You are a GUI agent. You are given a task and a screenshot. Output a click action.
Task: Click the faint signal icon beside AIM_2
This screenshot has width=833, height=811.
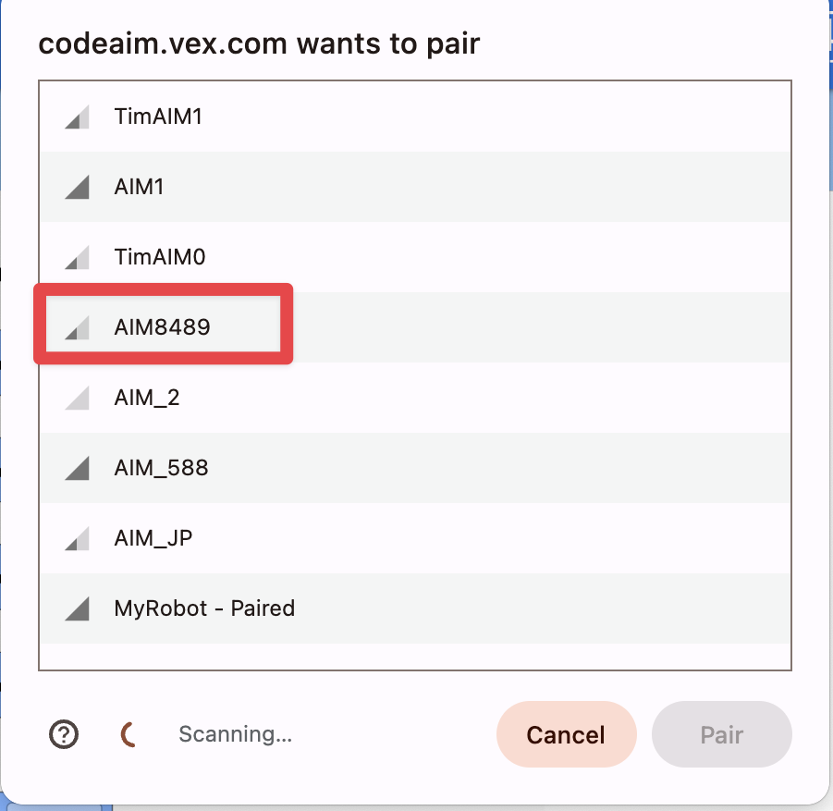pos(78,398)
